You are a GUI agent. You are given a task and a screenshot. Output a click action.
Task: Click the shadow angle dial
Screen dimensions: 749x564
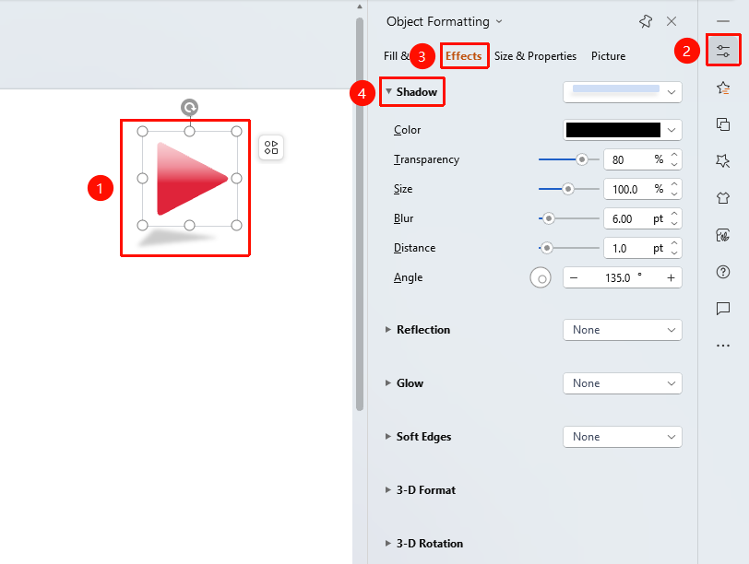[541, 277]
